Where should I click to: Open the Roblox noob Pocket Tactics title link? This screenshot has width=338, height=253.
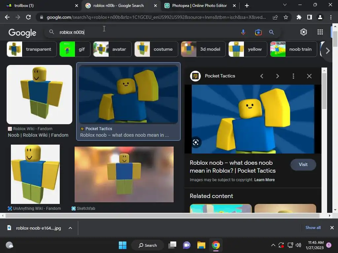click(x=233, y=167)
